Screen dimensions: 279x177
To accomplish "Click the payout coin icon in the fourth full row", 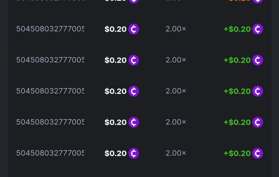I will [x=258, y=122].
